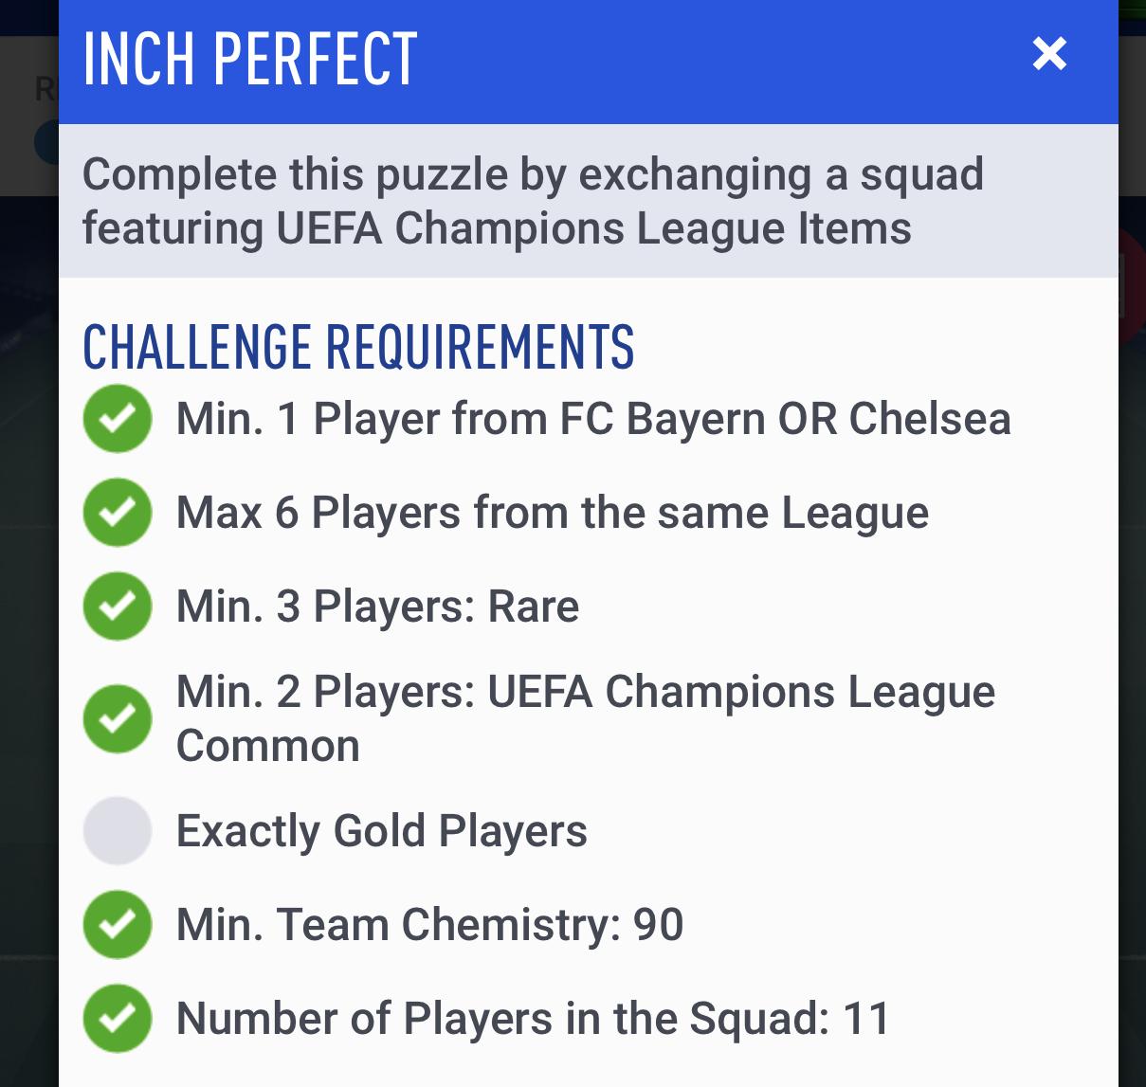1146x1087 pixels.
Task: Click the green check next to Min. 3 Players: Rare
Action: point(118,607)
